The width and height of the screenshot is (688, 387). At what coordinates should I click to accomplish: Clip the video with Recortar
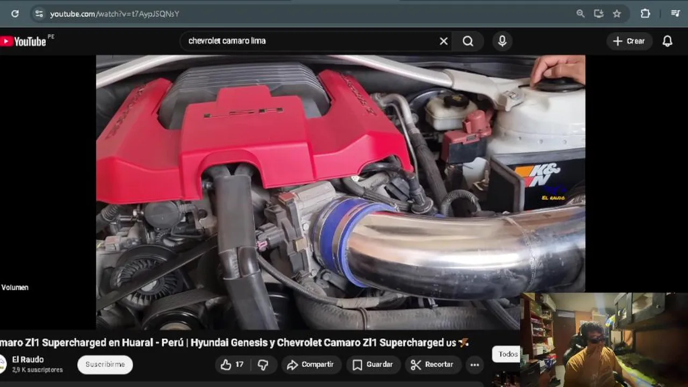[432, 364]
